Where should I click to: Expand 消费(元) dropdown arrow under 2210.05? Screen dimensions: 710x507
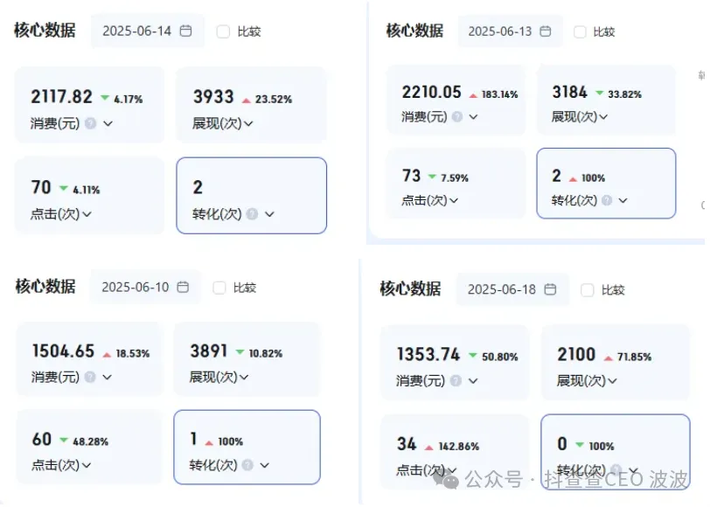point(477,117)
